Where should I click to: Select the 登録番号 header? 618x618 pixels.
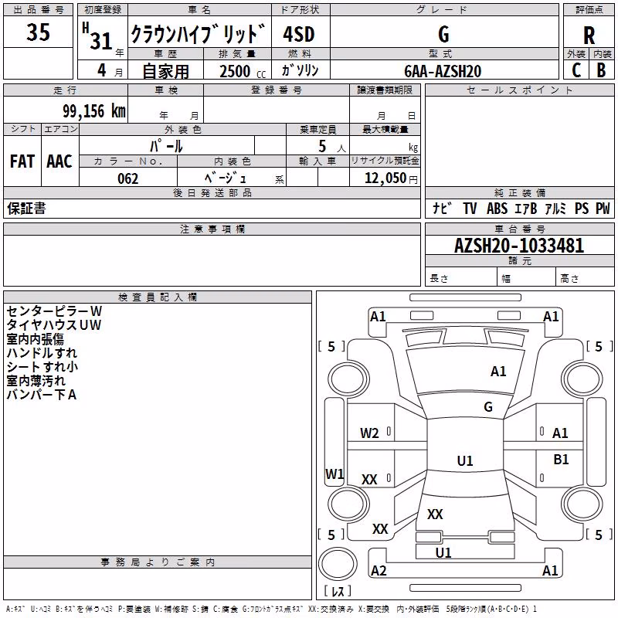pos(277,90)
